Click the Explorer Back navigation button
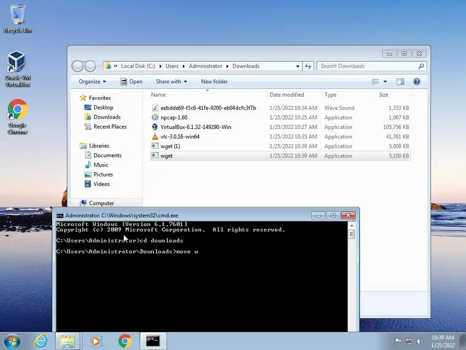Viewport: 466px width, 350px height. click(77, 66)
